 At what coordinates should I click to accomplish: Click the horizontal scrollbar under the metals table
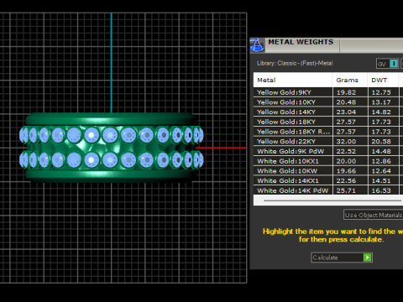tap(332, 200)
